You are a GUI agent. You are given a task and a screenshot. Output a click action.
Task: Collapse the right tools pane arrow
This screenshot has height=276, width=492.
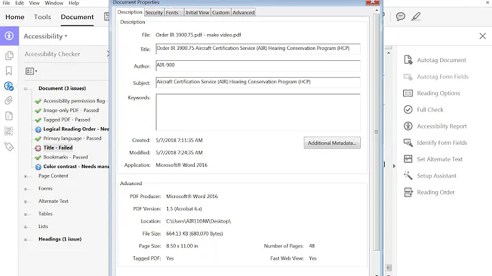(394, 166)
